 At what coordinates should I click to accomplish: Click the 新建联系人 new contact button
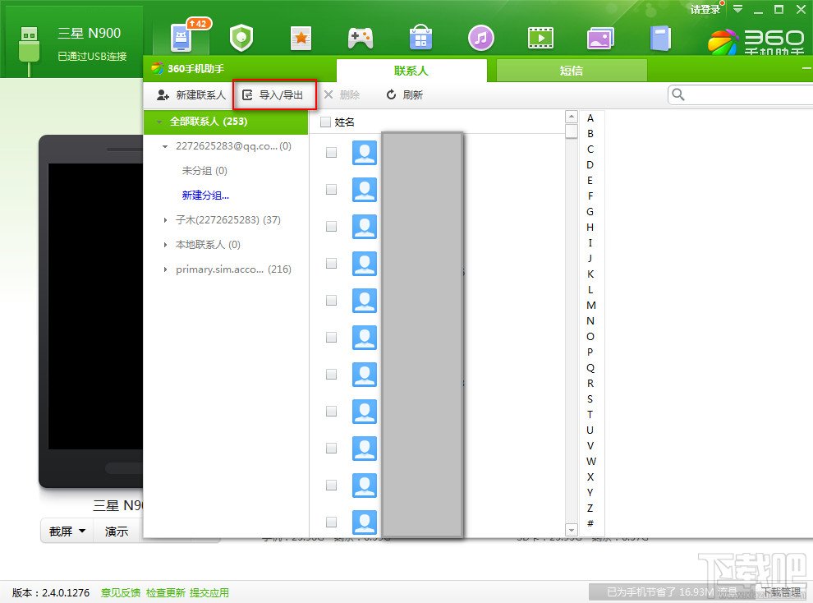point(191,94)
